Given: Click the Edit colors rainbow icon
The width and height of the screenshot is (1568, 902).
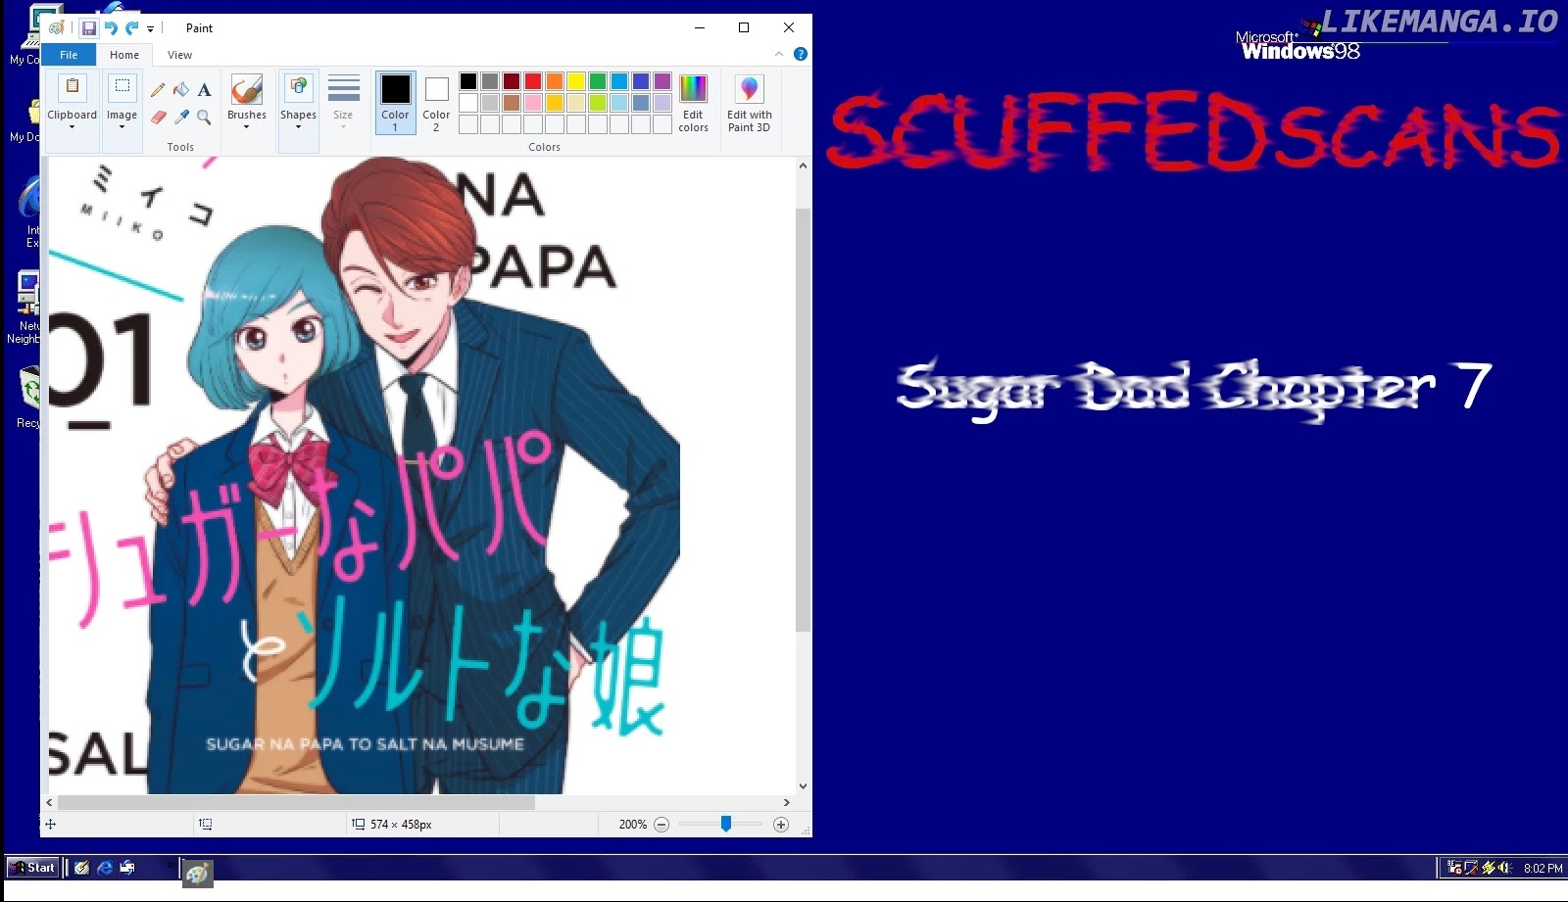Looking at the screenshot, I should [x=693, y=89].
